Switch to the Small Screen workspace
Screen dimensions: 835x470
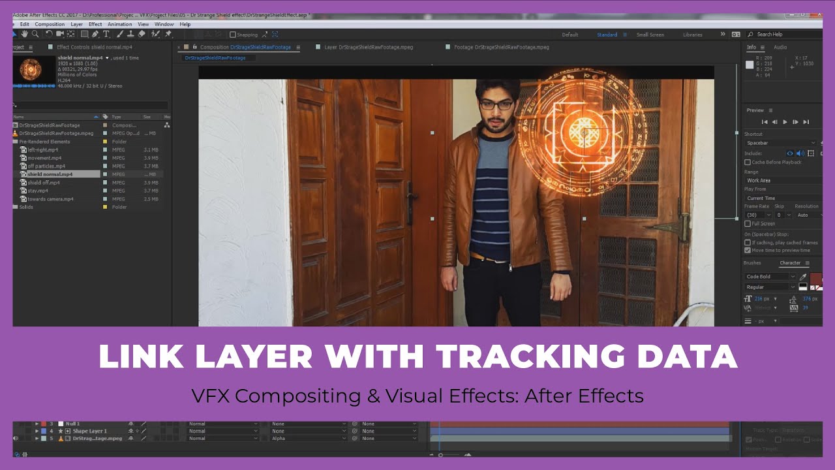click(650, 35)
